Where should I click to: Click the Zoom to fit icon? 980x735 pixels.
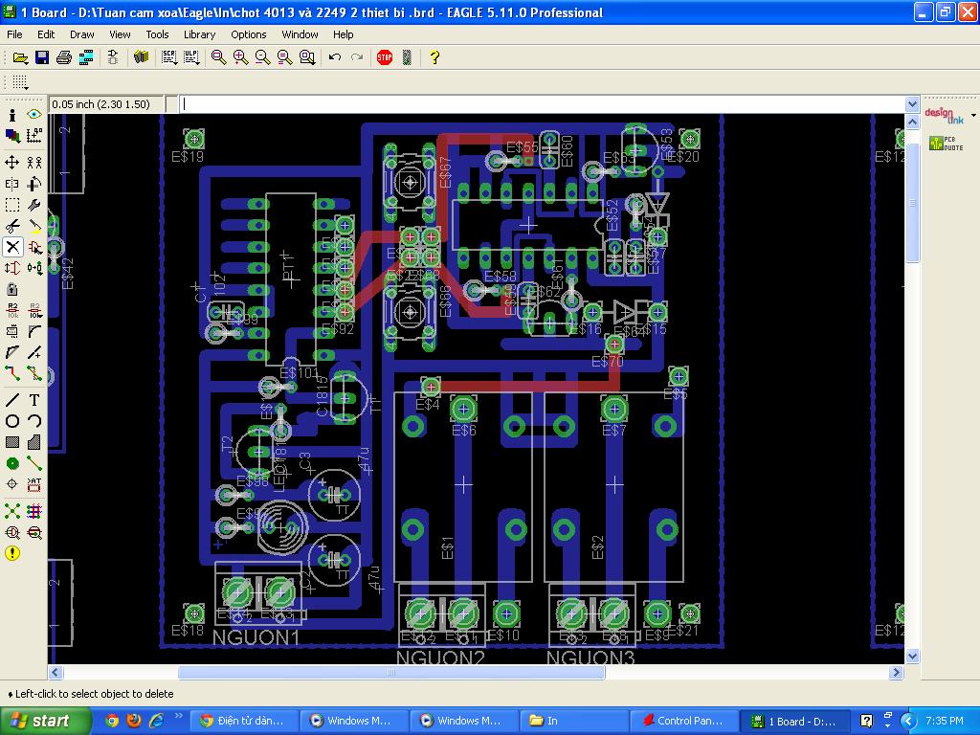pos(219,57)
